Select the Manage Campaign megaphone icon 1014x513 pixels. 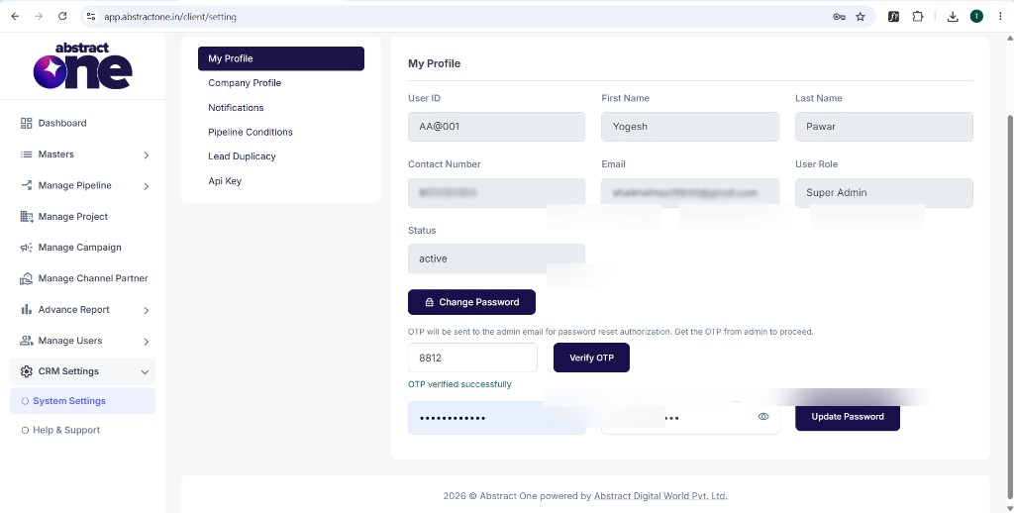27,248
